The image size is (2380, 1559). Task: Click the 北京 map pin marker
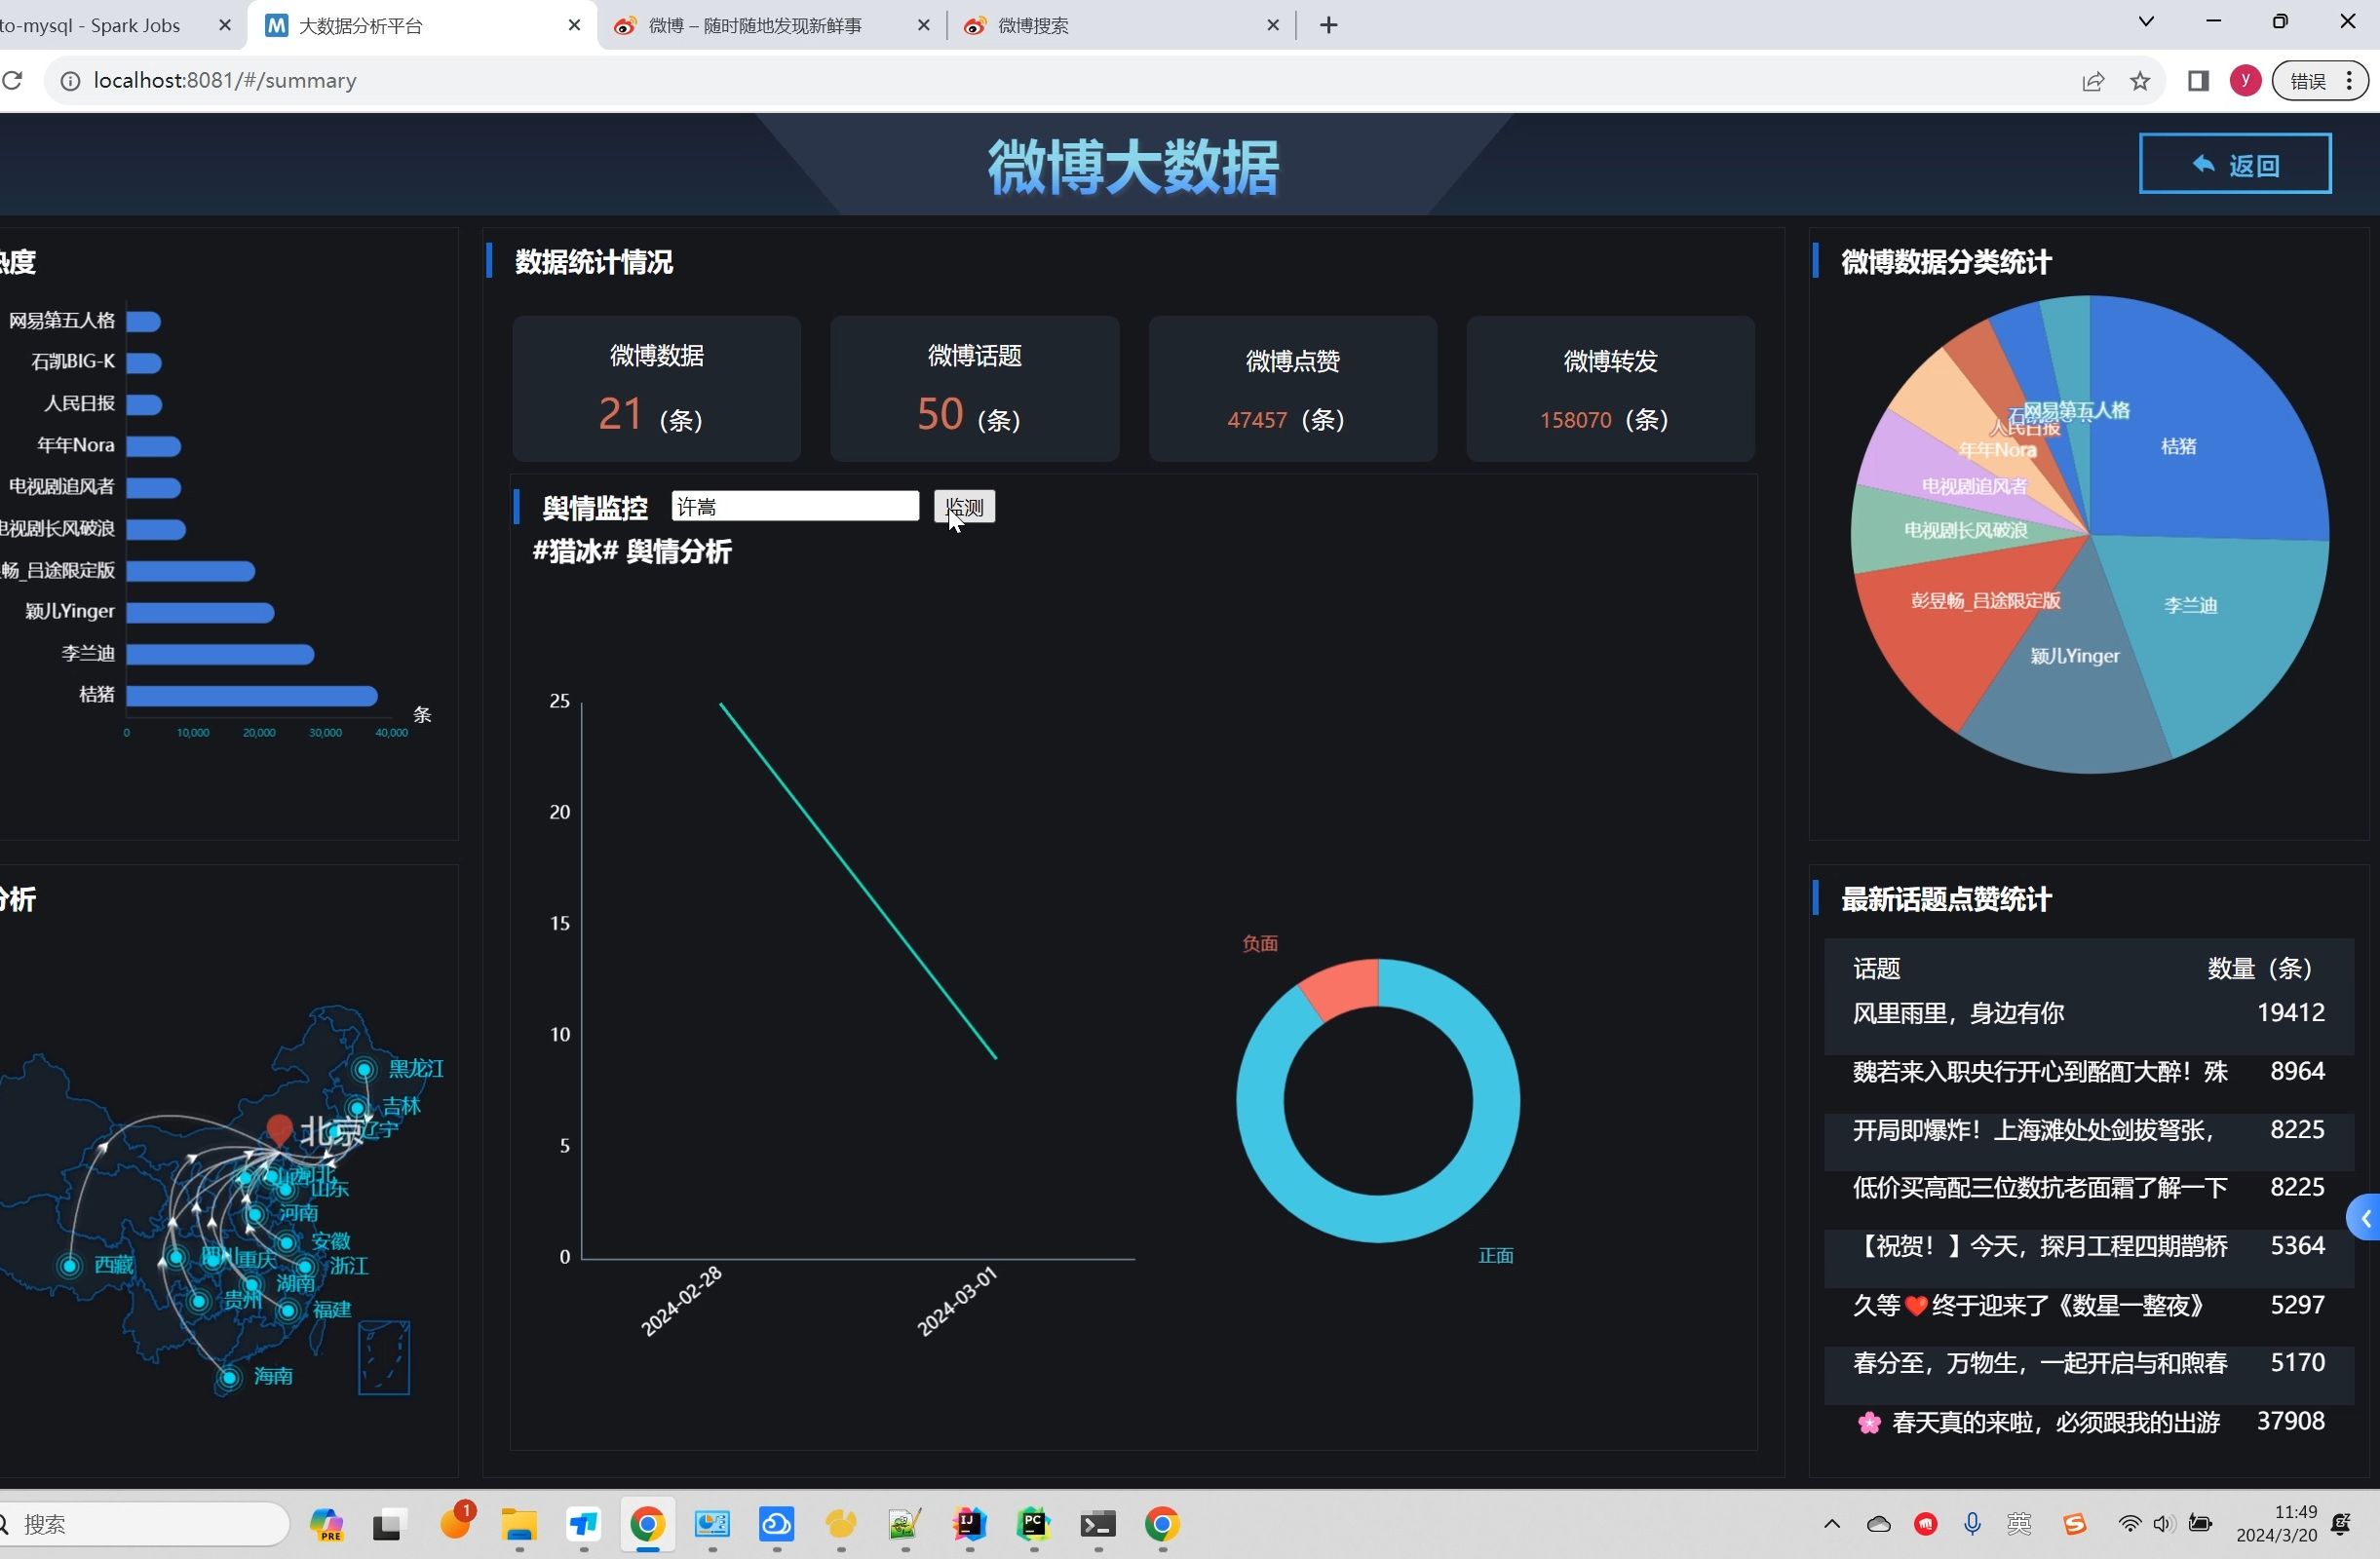279,1129
